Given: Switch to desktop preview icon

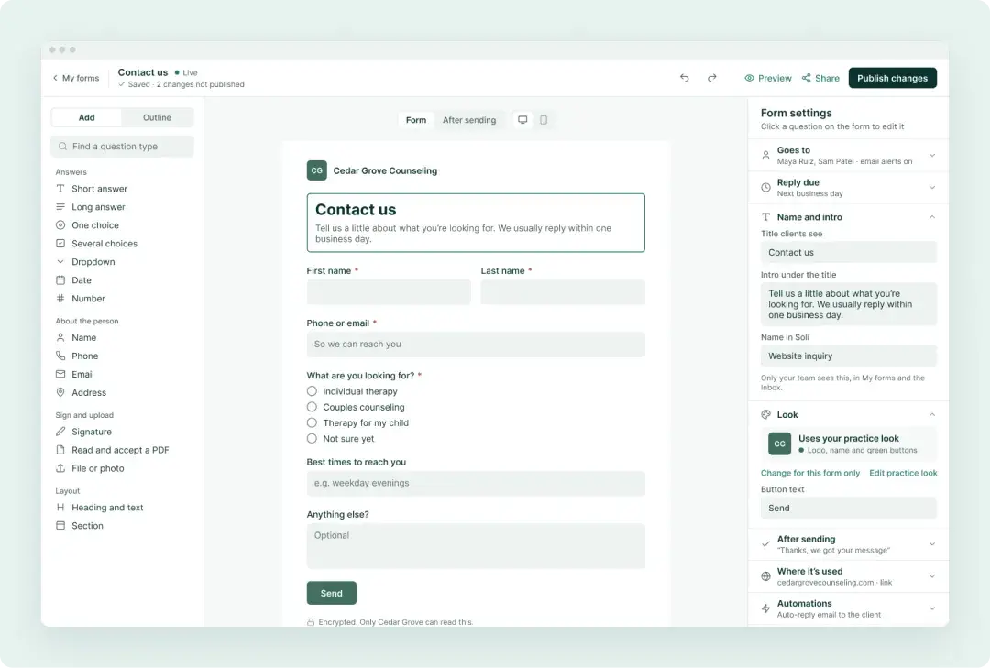Looking at the screenshot, I should click(522, 120).
